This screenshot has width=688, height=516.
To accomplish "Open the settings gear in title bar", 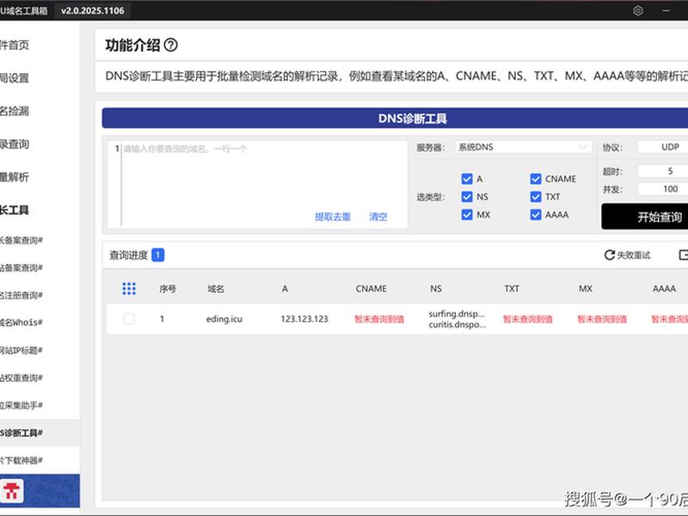I will click(637, 10).
